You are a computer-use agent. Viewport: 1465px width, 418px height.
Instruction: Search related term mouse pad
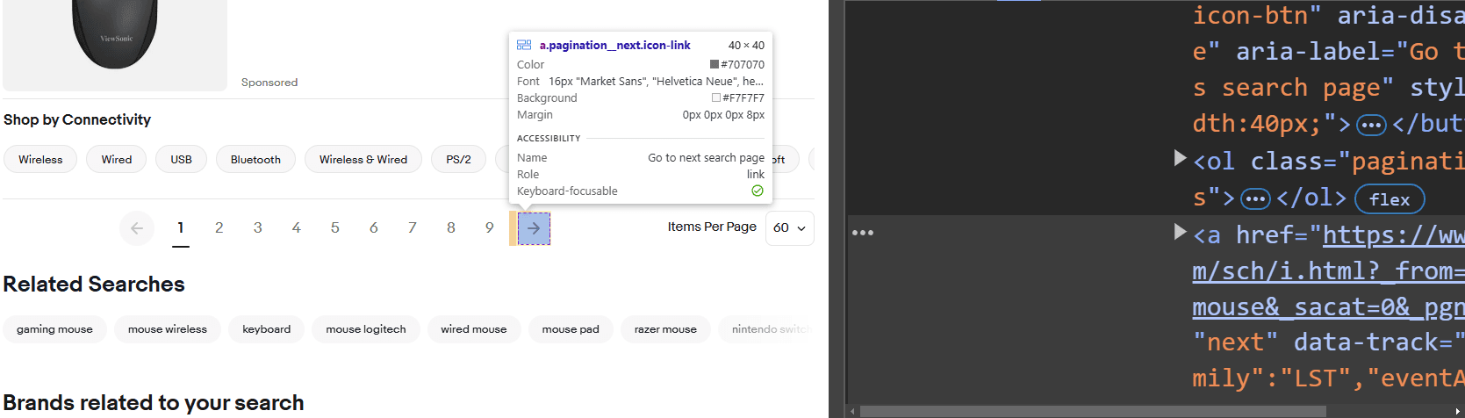pos(571,329)
